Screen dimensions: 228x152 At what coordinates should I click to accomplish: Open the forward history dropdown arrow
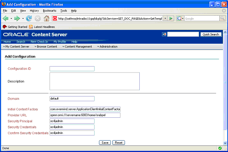pos(23,19)
